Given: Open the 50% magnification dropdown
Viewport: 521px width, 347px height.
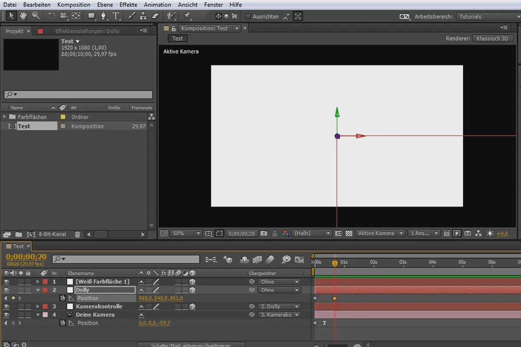Looking at the screenshot, I should [x=186, y=233].
